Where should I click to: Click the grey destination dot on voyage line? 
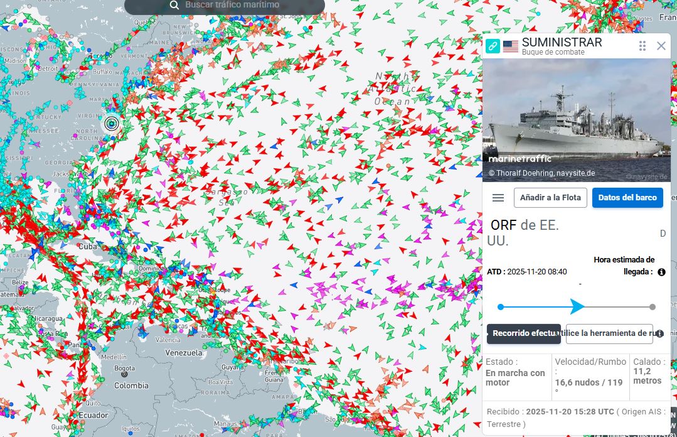click(653, 307)
